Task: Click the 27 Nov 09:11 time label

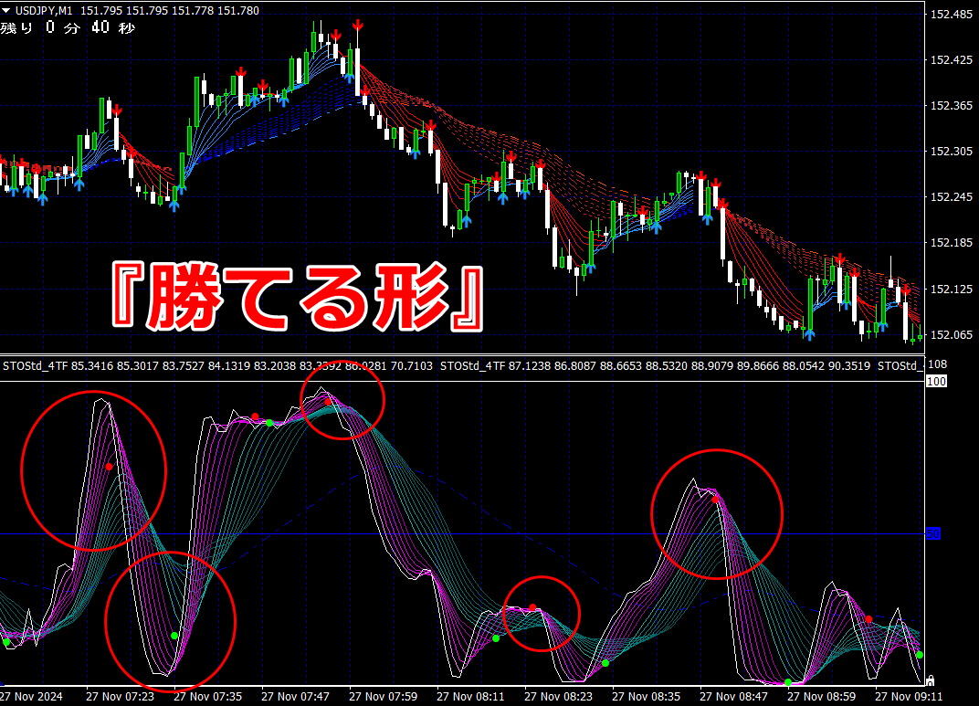Action: click(909, 696)
